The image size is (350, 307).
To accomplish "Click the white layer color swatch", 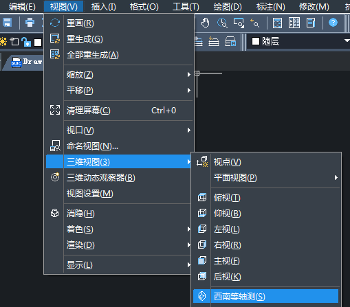I will point(38,43).
